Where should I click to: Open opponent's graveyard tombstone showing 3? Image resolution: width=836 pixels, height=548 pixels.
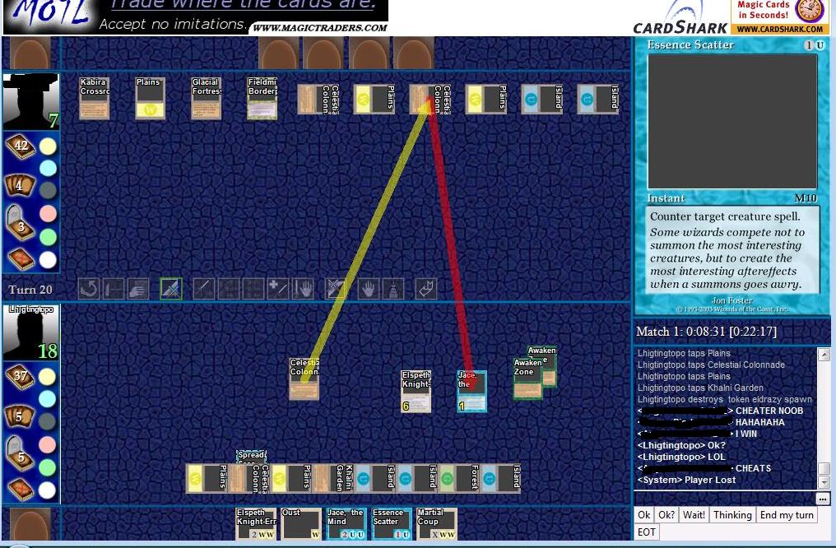tap(21, 223)
